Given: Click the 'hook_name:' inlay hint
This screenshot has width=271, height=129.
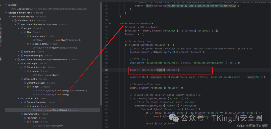Looking at the screenshot, I should pyautogui.click(x=156, y=77).
